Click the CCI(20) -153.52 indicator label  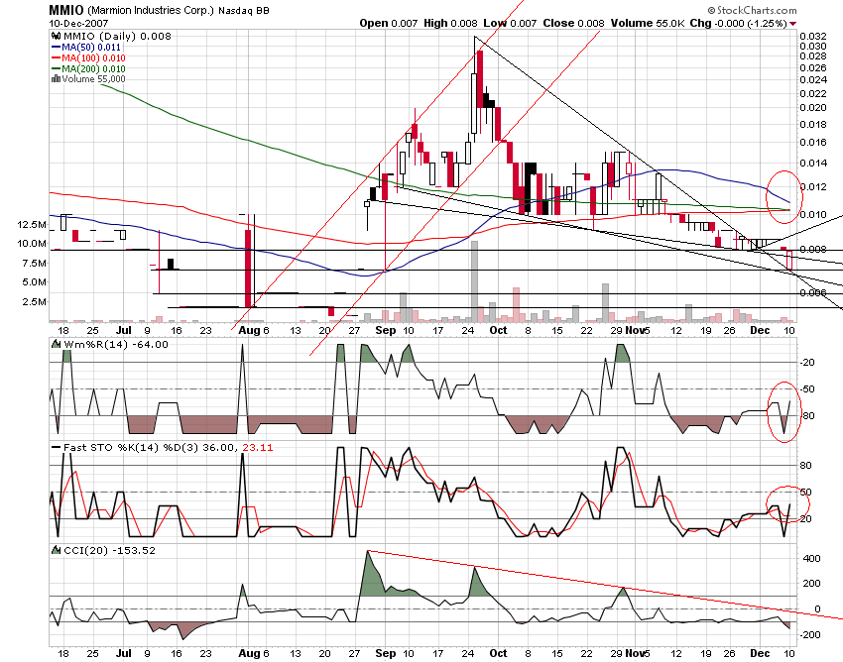110,551
